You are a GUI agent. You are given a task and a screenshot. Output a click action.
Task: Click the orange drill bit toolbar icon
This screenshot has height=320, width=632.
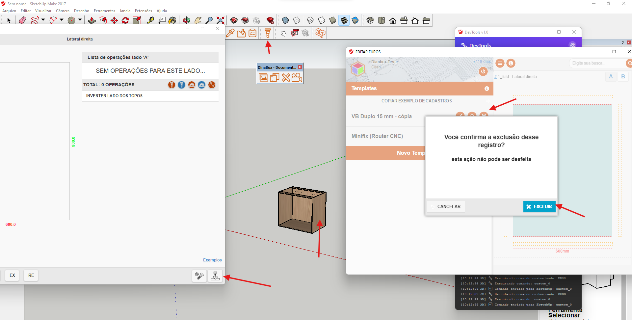pos(268,33)
